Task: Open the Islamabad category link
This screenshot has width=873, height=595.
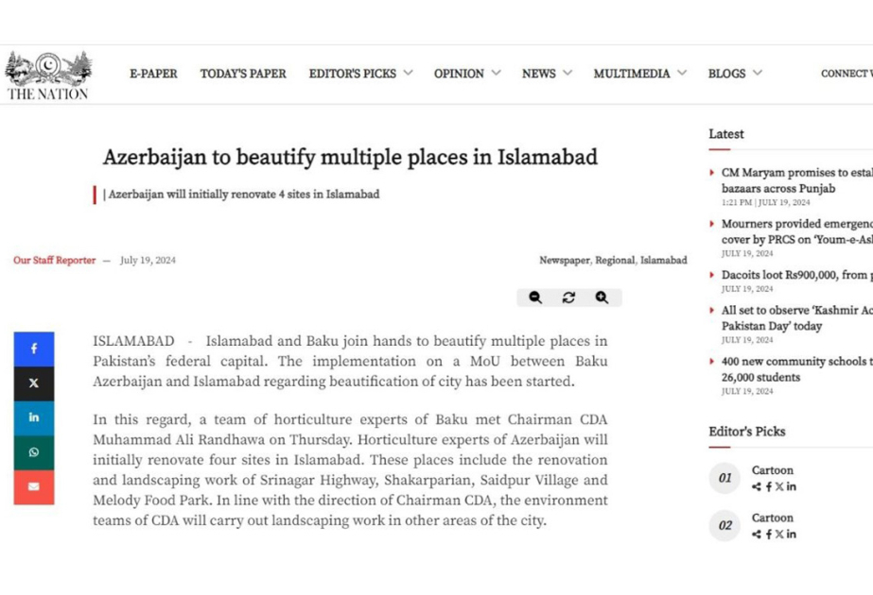Action: (x=664, y=261)
